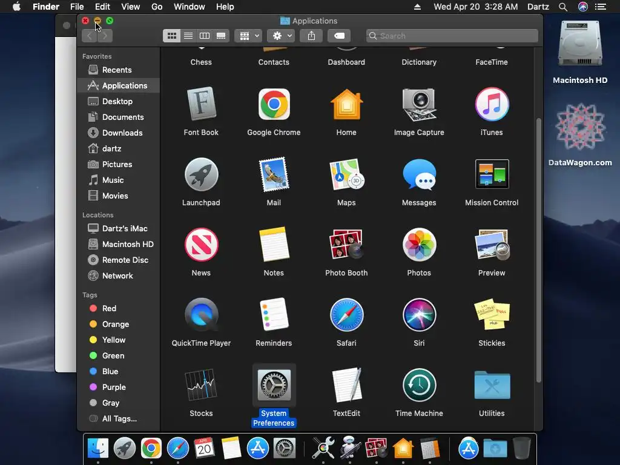The width and height of the screenshot is (620, 465).
Task: Click the Share toolbar button
Action: click(x=312, y=36)
